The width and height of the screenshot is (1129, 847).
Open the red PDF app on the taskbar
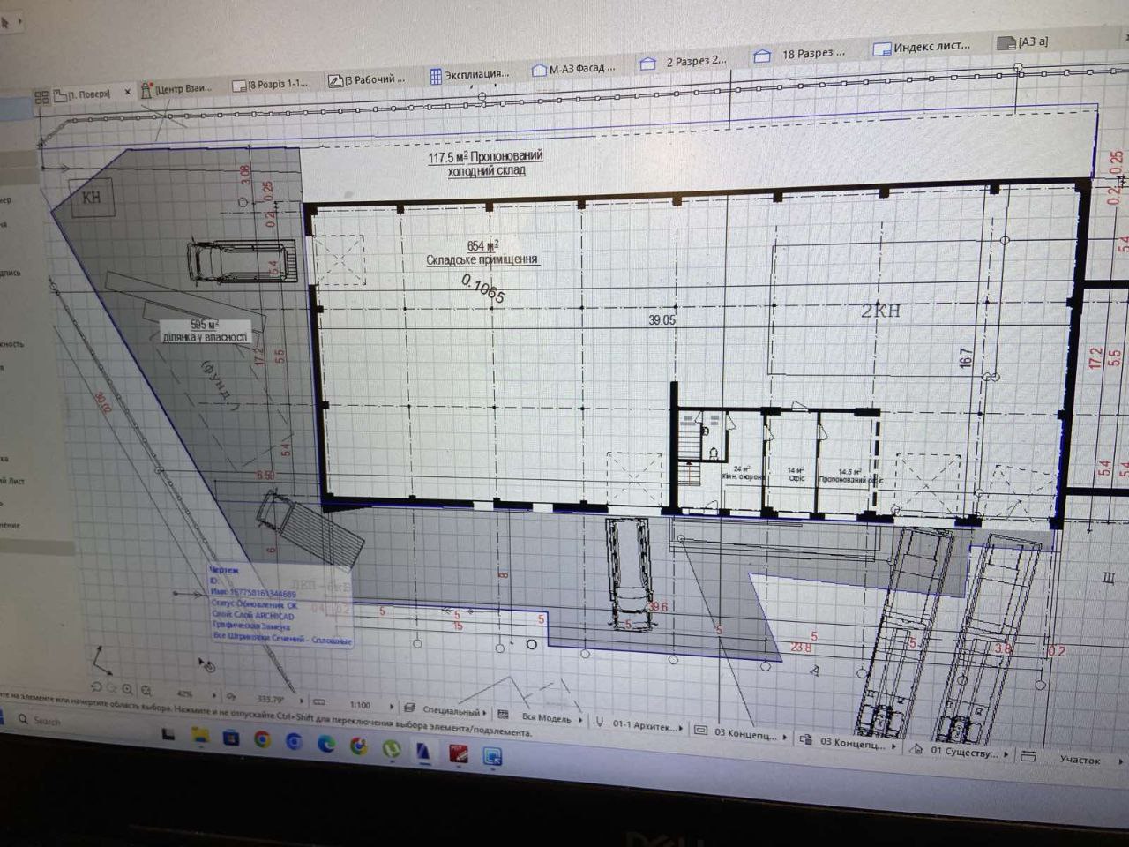coord(458,753)
